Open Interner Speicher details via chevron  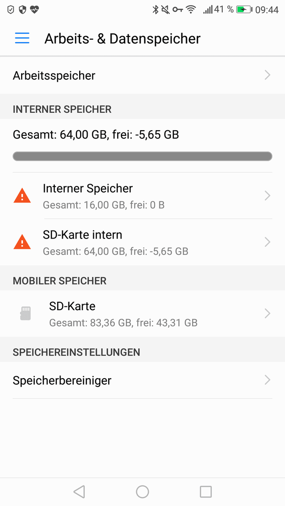267,195
